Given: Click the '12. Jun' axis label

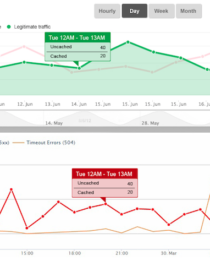Looking at the screenshot, I should tap(25, 104).
